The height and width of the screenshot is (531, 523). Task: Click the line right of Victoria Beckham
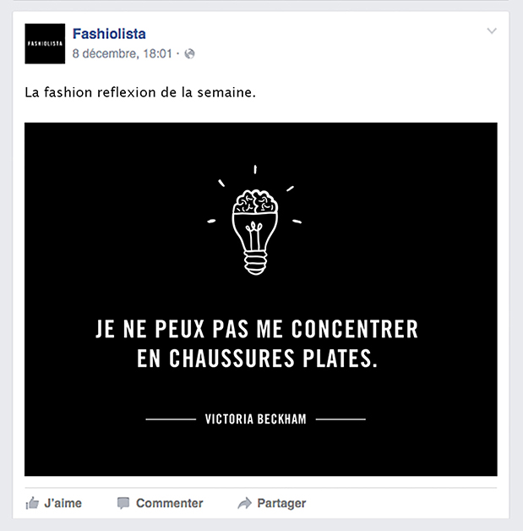click(340, 419)
